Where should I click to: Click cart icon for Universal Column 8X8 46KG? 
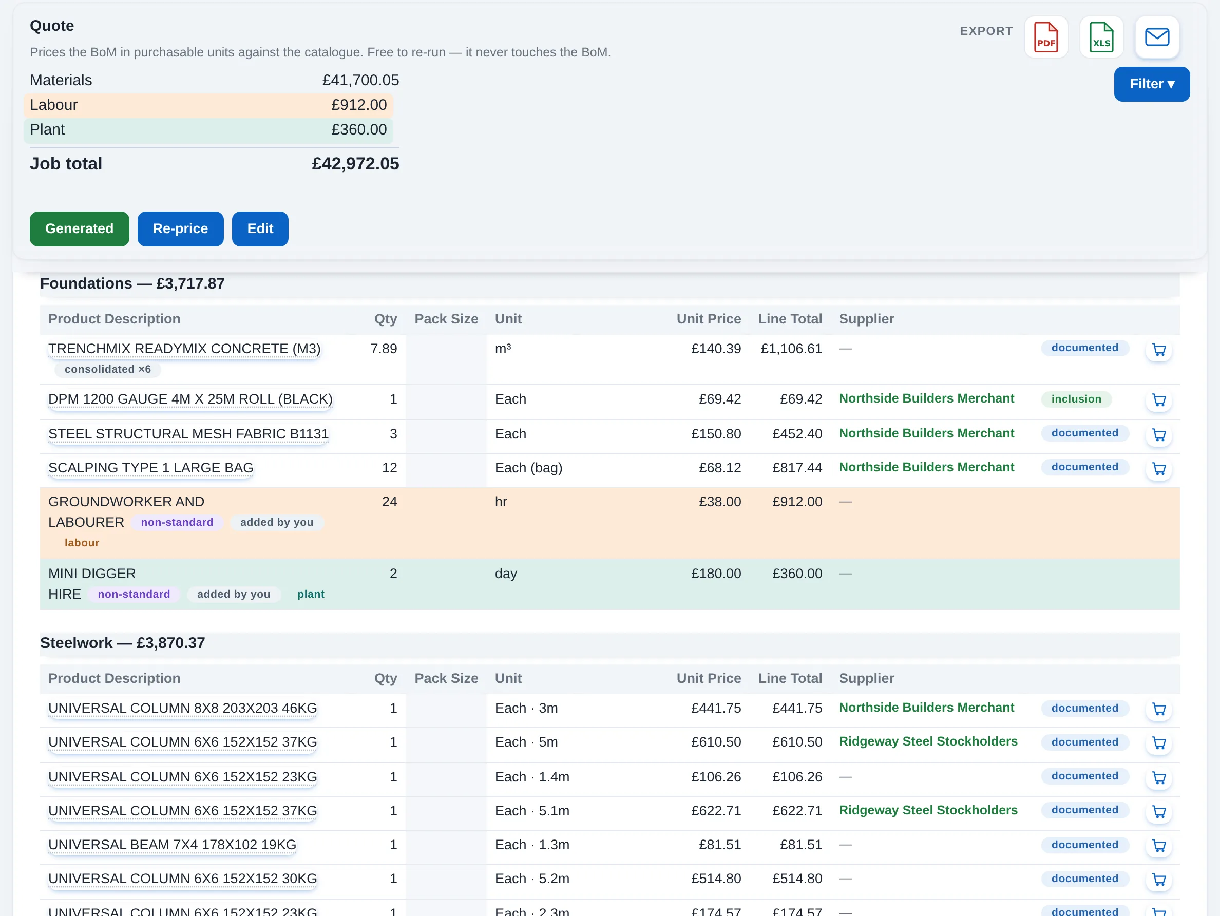coord(1159,709)
